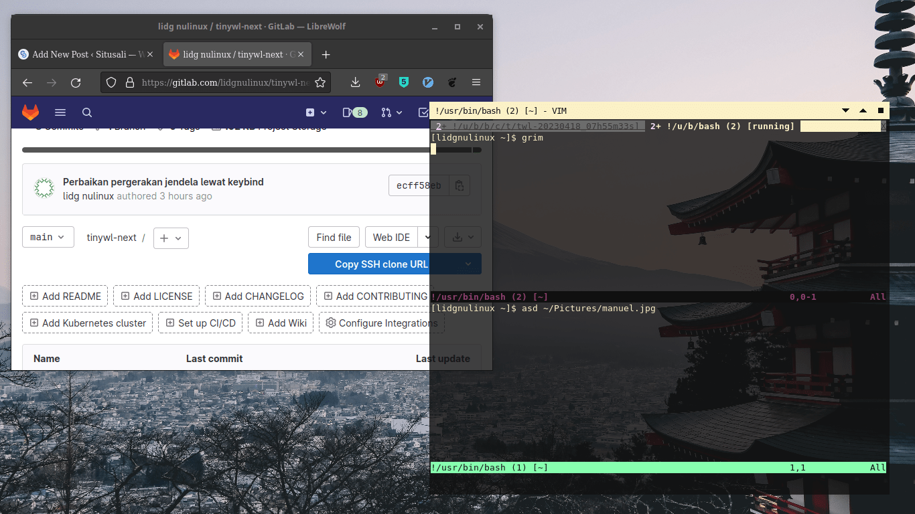Open the main branch selector dropdown
915x514 pixels.
48,237
